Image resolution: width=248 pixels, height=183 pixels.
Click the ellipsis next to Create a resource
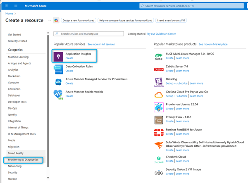click(x=49, y=20)
